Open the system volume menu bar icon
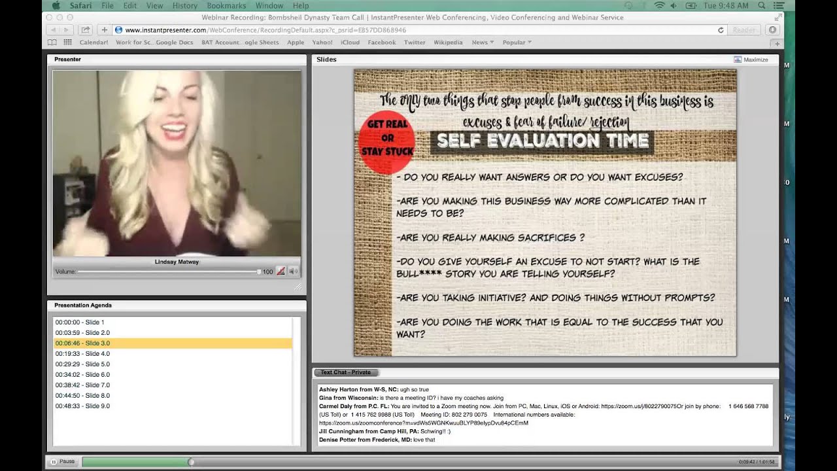Screen dimensions: 837x471 tap(675, 6)
